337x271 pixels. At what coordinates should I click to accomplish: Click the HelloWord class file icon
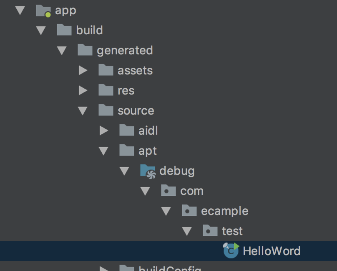231,251
